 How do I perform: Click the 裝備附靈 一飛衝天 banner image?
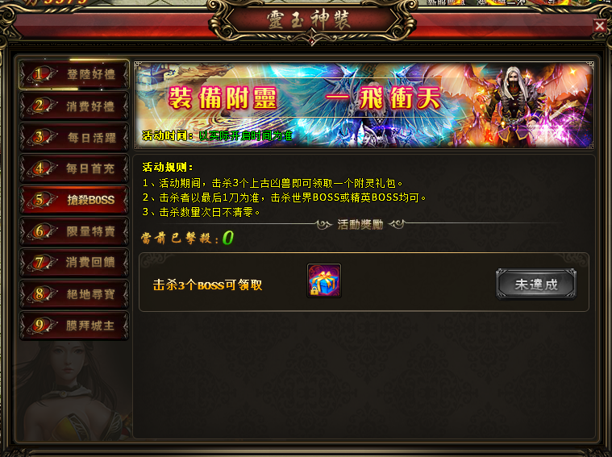(364, 105)
